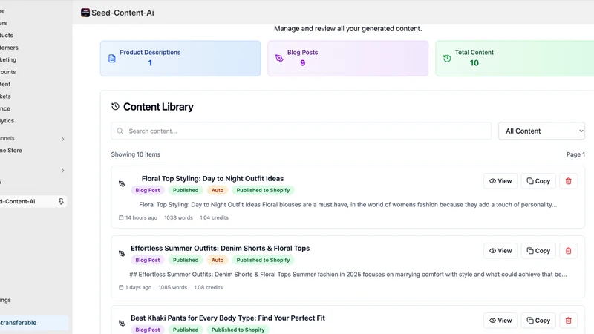Image resolution: width=594 pixels, height=334 pixels.
Task: Expand the apps sidebar section chevron
Action: point(63,171)
